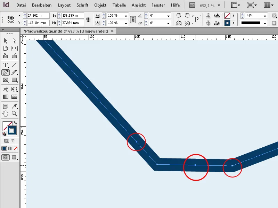This screenshot has height=208, width=278.
Task: Activate the Type tool
Action: click(x=6, y=64)
